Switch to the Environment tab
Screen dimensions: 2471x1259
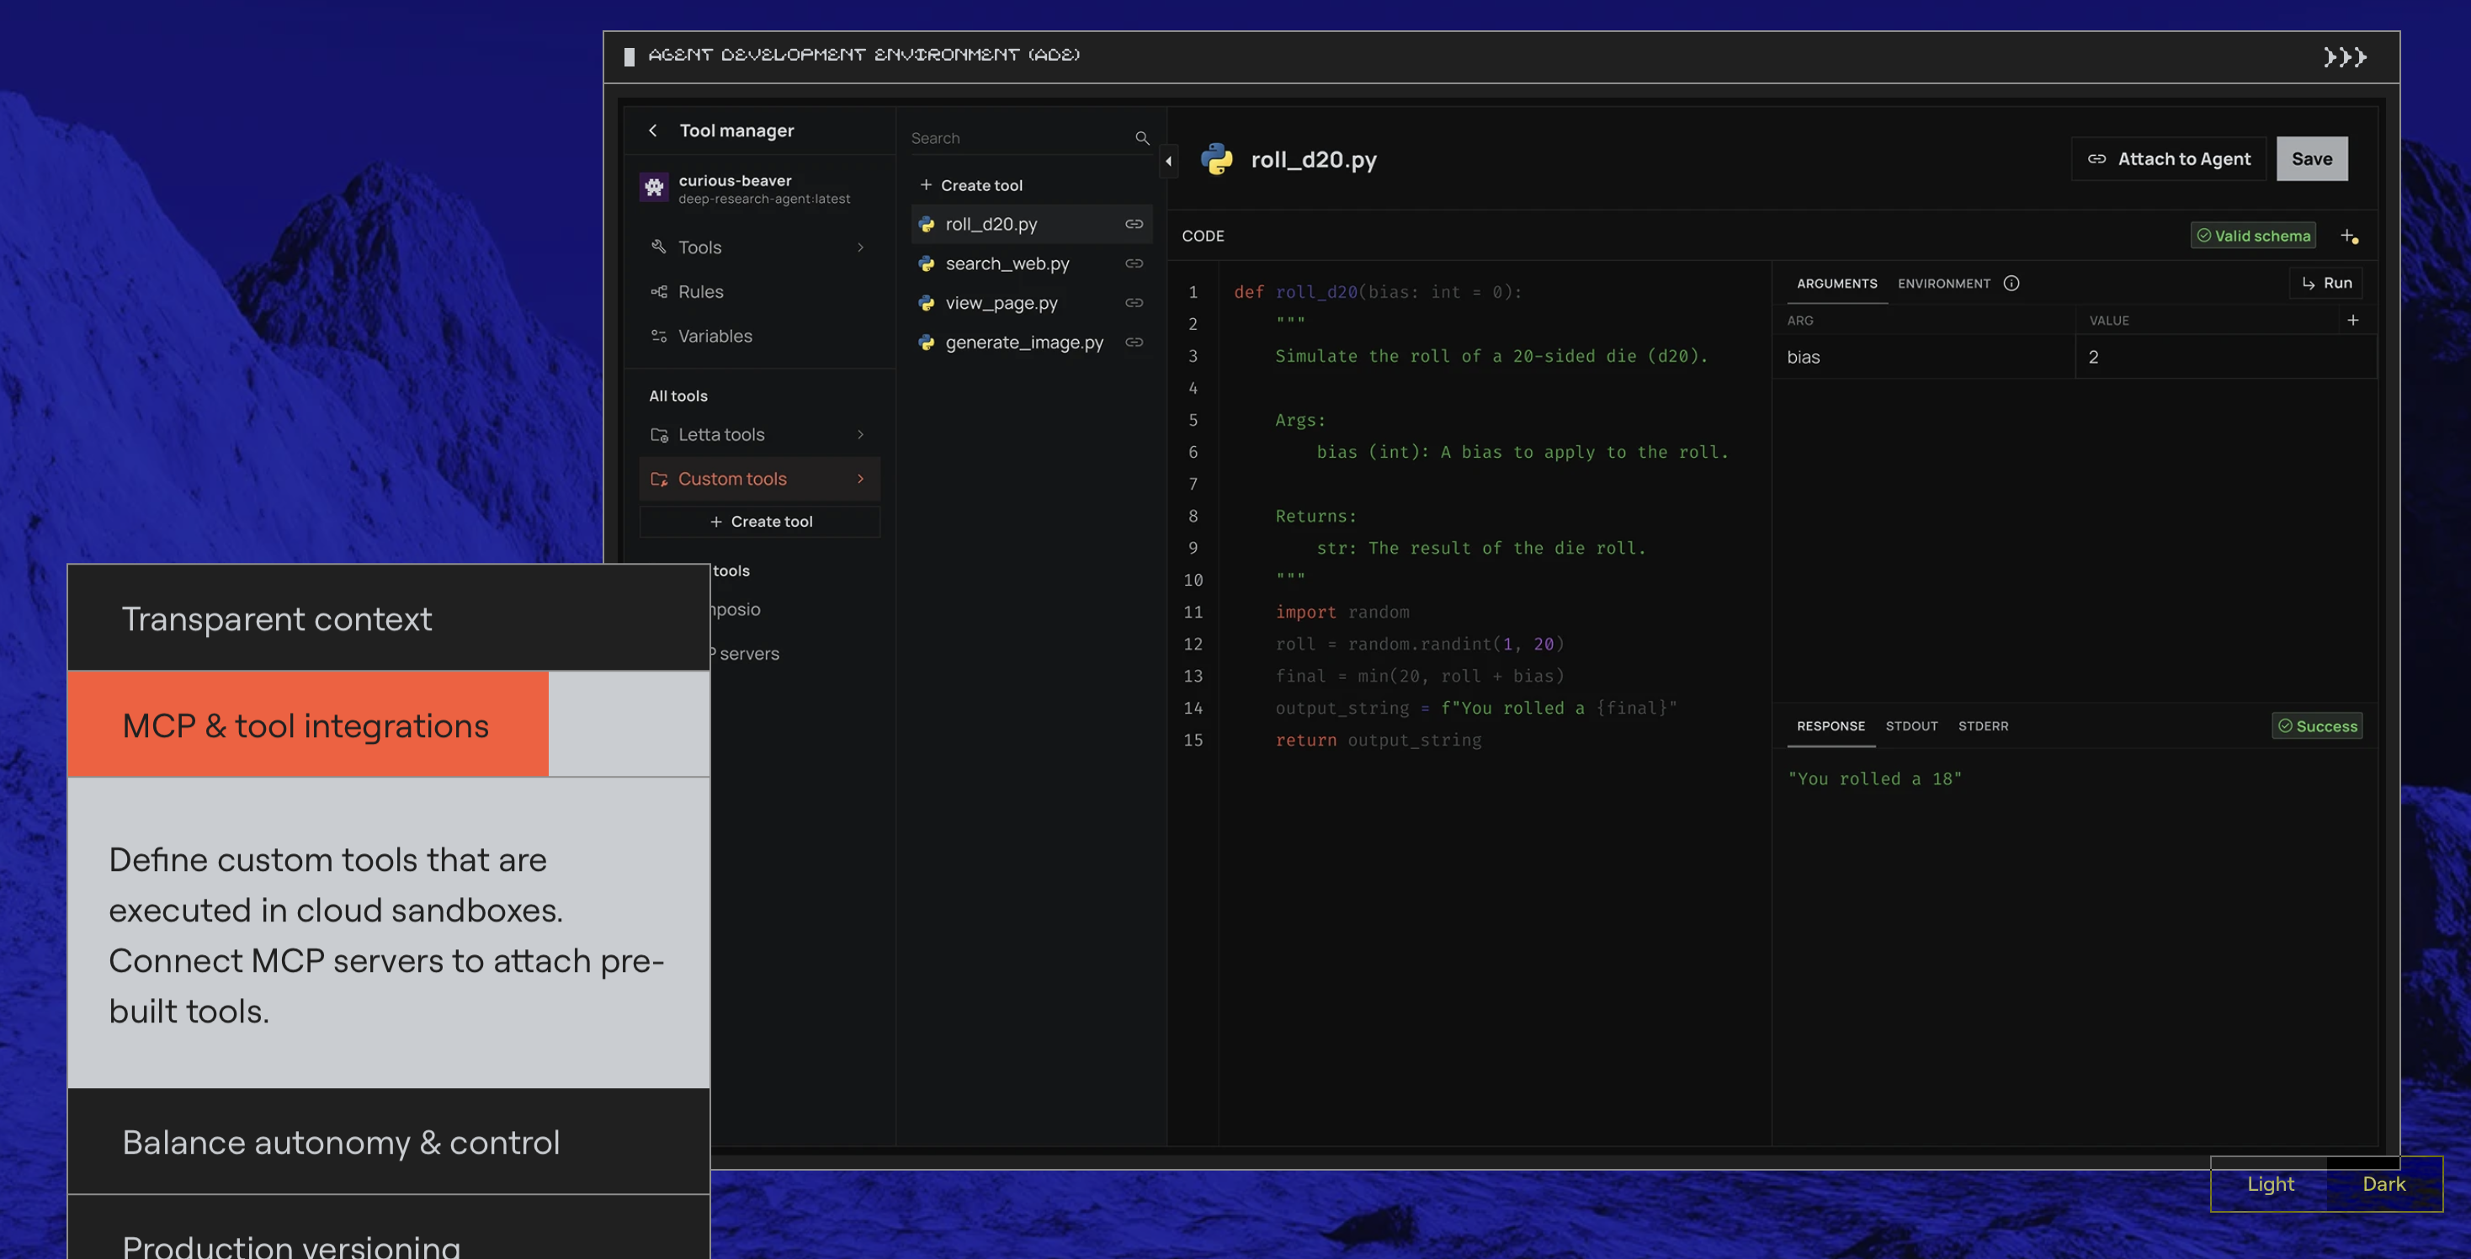pyautogui.click(x=1945, y=283)
